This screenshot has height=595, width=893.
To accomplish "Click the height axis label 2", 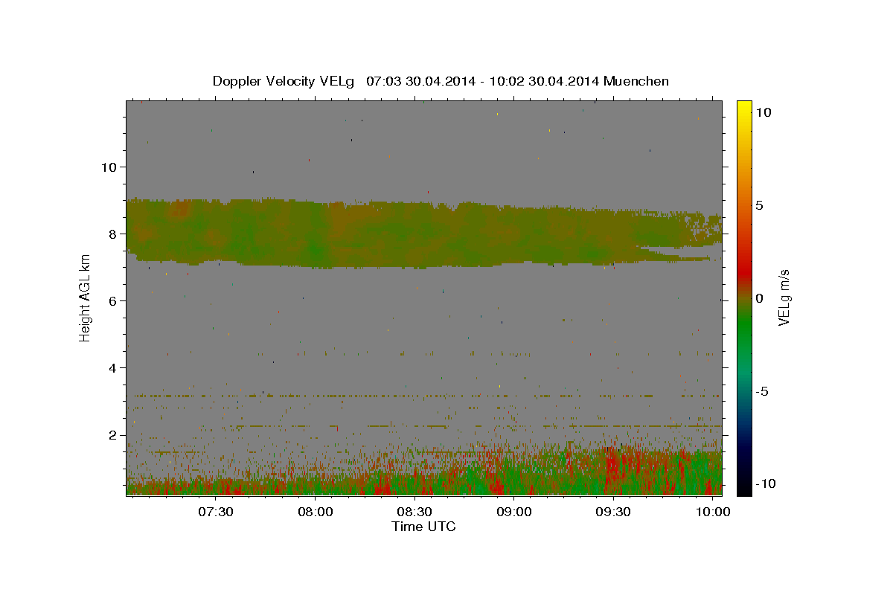I will [112, 434].
